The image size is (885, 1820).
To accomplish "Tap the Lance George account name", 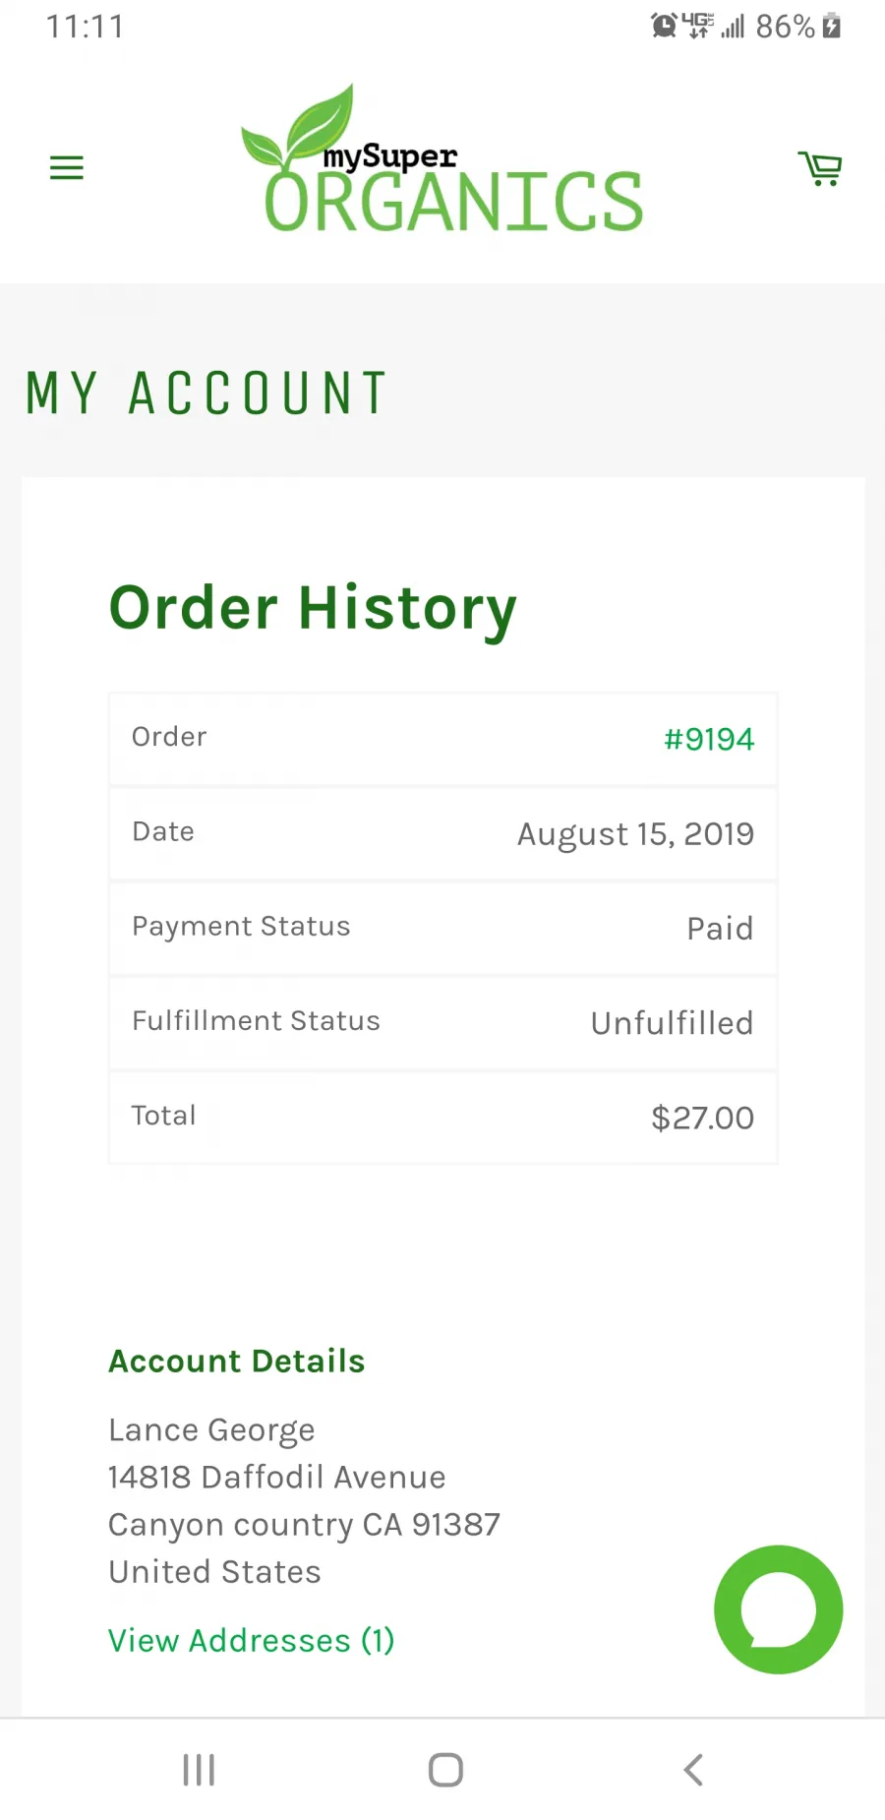I will pos(211,1430).
